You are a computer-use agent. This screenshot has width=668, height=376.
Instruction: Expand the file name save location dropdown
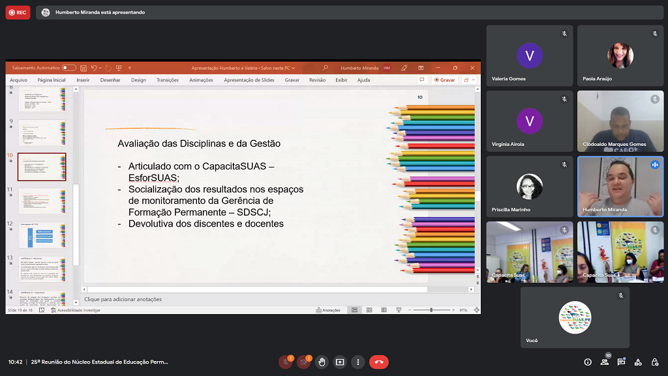[294, 68]
